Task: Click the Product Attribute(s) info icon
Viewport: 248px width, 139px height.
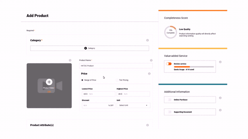Action: (x=147, y=125)
